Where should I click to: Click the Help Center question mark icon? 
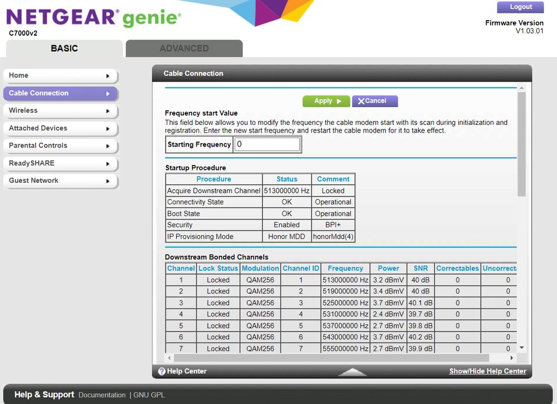(162, 371)
